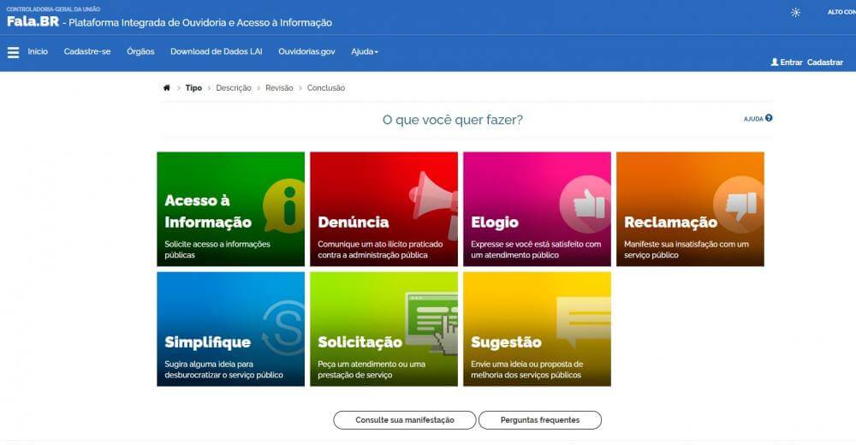Screen dimensions: 856x445
Task: Click the ALTO CON contrast text link
Action: click(841, 12)
